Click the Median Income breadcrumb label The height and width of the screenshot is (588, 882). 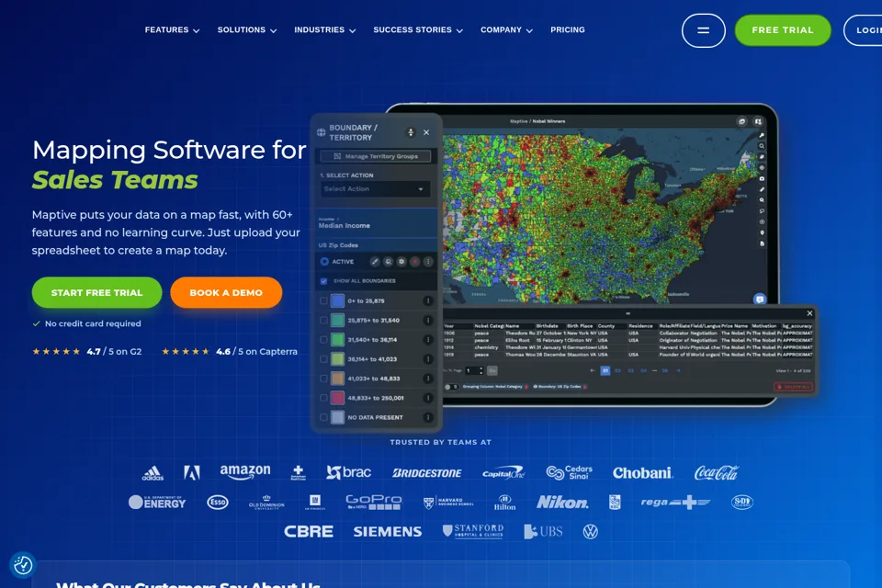(x=345, y=226)
